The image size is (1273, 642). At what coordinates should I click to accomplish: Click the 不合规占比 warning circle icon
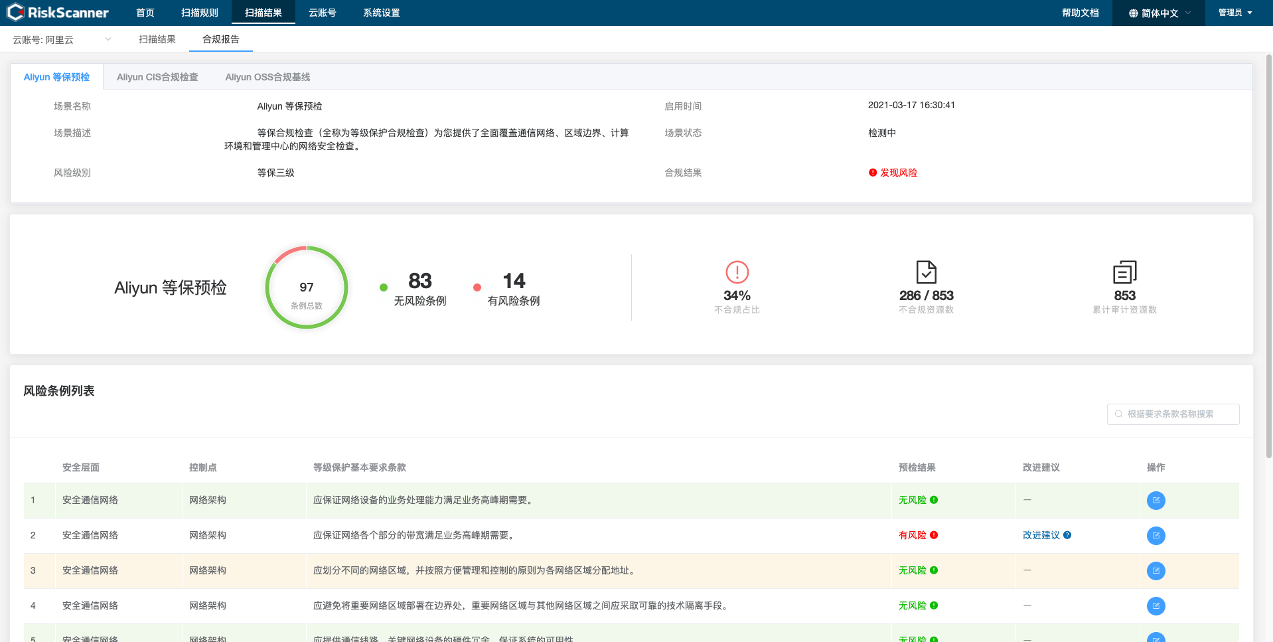[x=737, y=272]
